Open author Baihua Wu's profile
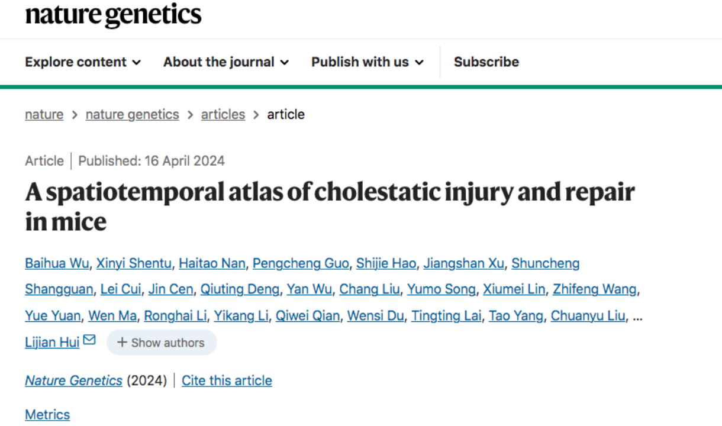 pos(57,263)
